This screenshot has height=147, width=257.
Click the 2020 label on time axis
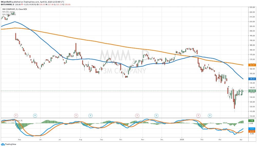[182, 140]
